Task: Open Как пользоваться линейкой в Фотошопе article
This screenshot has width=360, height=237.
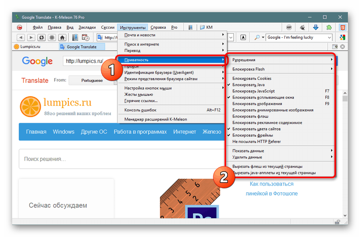Action: (272, 189)
